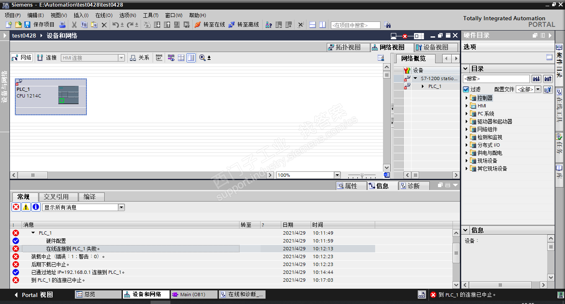Click the catalog profile settings icon
This screenshot has width=565, height=304.
click(548, 89)
